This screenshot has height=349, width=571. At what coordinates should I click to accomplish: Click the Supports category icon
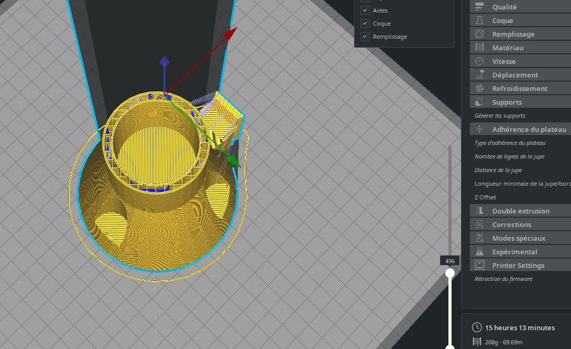click(x=479, y=102)
